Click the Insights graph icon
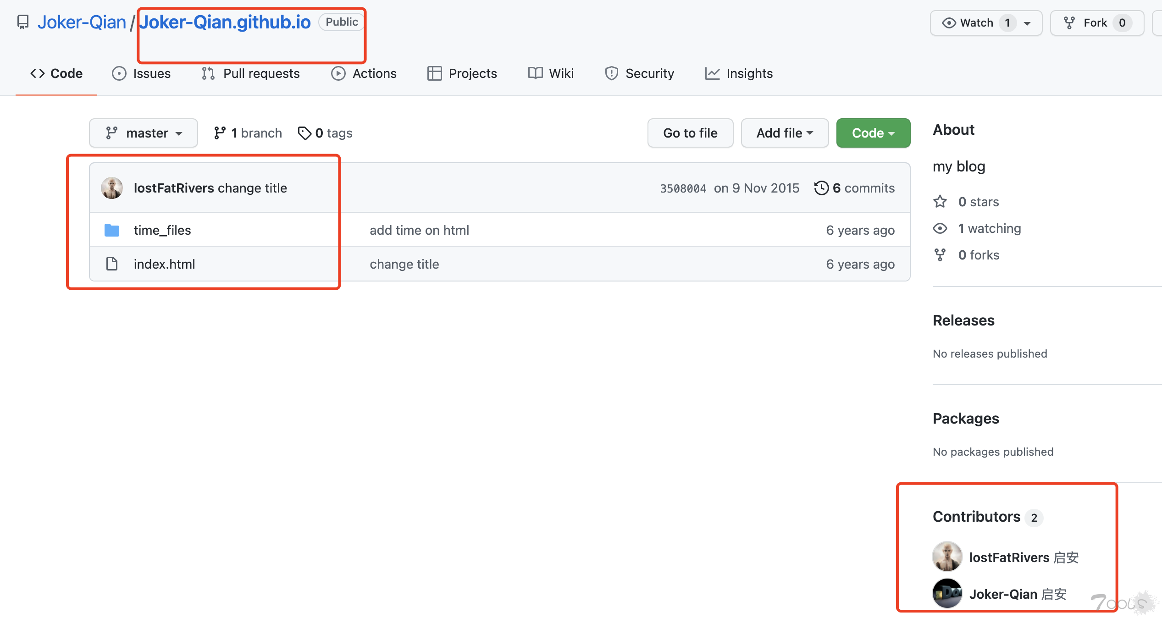This screenshot has height=618, width=1162. click(x=713, y=73)
